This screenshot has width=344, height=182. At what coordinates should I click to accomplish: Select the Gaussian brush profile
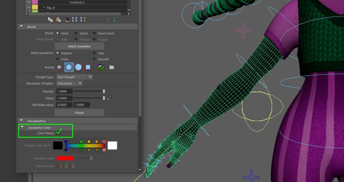pos(59,67)
